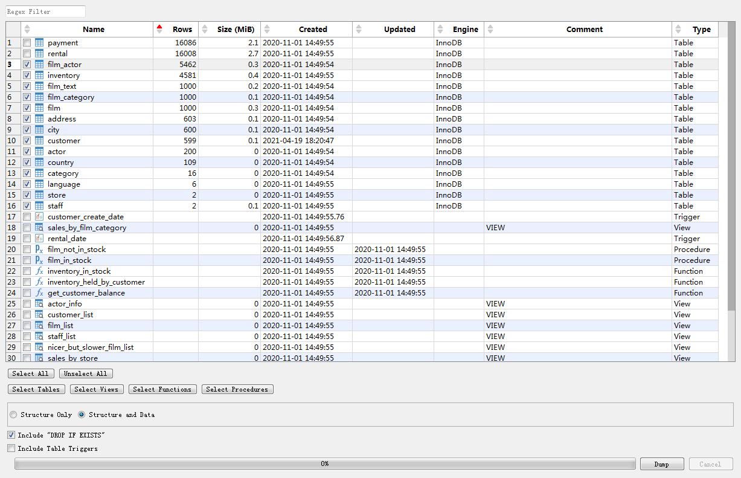The image size is (741, 478).
Task: Sort by the Engine column arrows
Action: 439,29
